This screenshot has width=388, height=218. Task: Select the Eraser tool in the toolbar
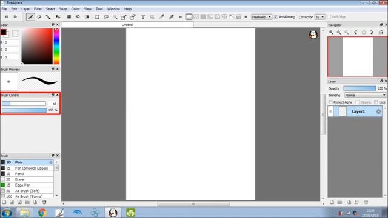coord(39,17)
